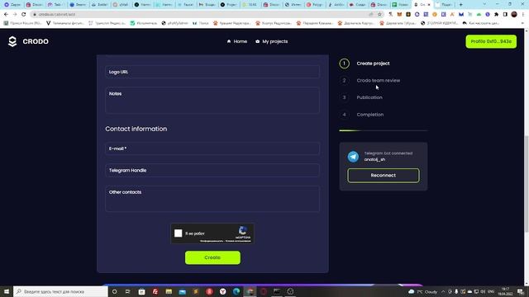
Task: Open Yandex Browser from taskbar
Action: [222, 291]
